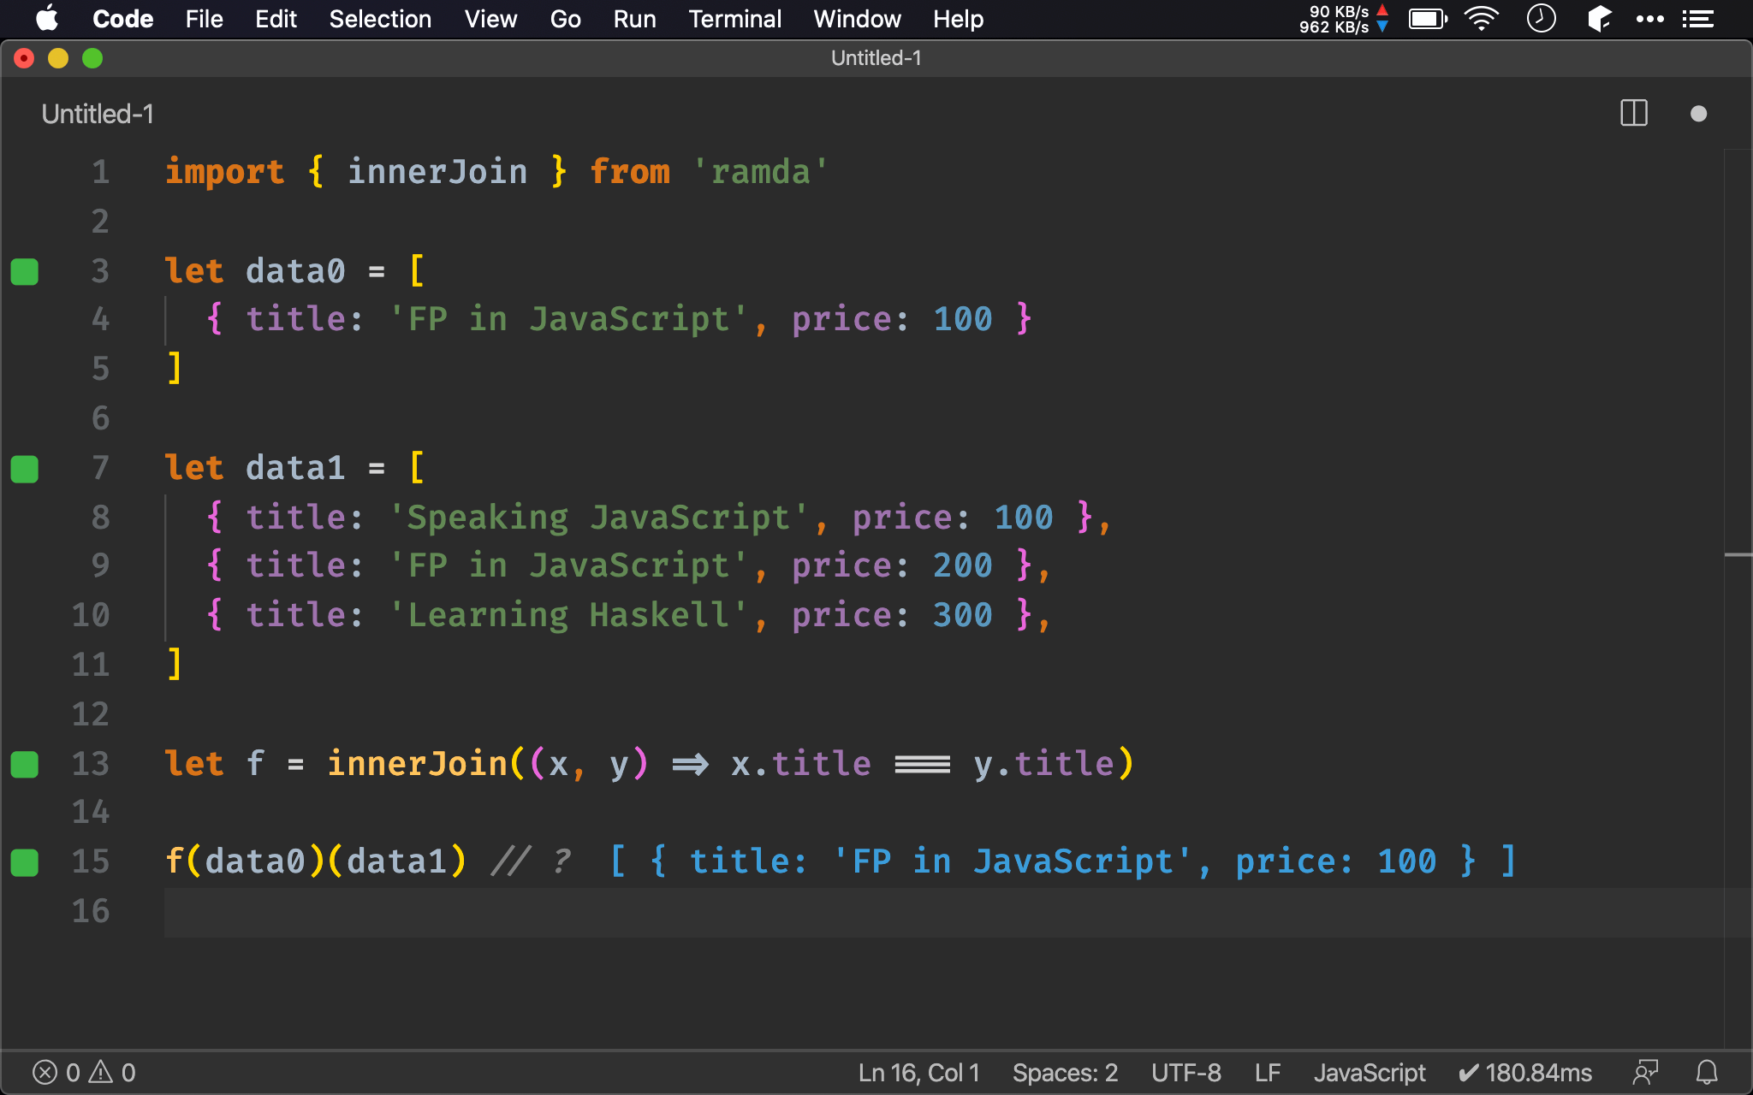Click the 'ramda' import string

(760, 172)
